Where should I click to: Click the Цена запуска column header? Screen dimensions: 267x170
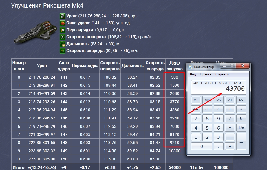coord(175,66)
